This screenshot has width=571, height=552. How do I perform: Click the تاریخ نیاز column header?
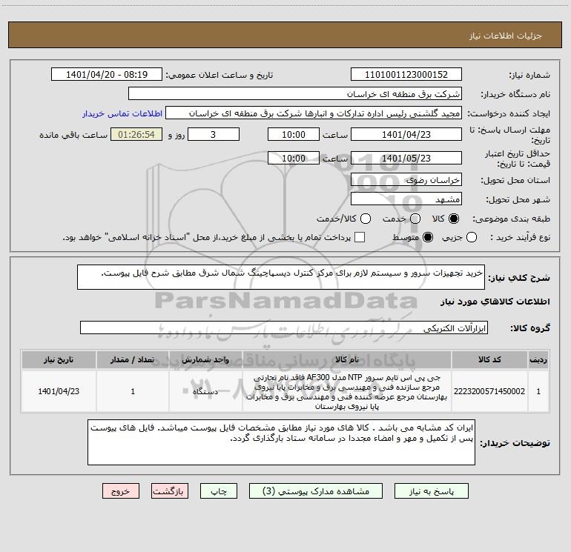pos(59,359)
